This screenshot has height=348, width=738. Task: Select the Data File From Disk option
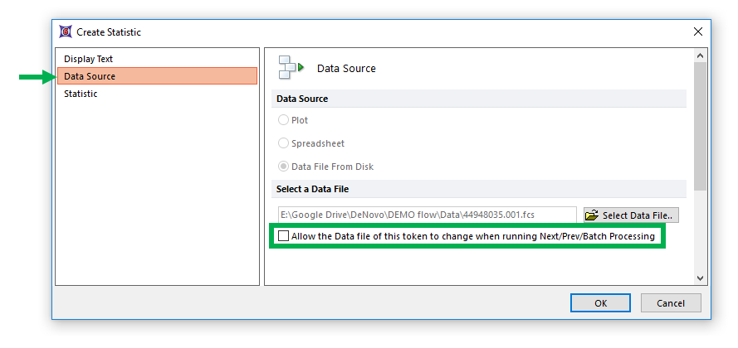284,167
